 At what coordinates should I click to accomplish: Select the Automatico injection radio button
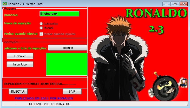tap(41, 24)
